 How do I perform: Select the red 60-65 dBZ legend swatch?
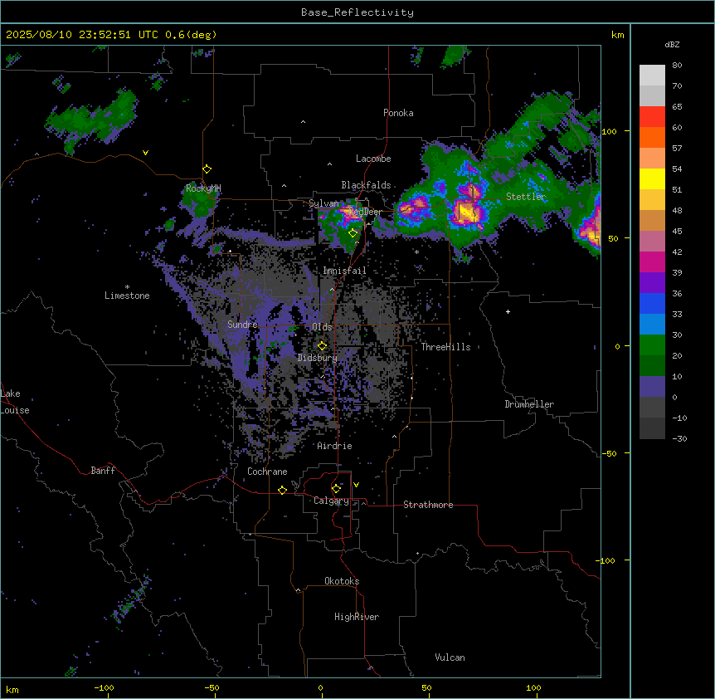[652, 117]
